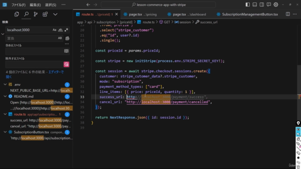Open the settings gear in title bar
The width and height of the screenshot is (301, 169).
tap(276, 5)
